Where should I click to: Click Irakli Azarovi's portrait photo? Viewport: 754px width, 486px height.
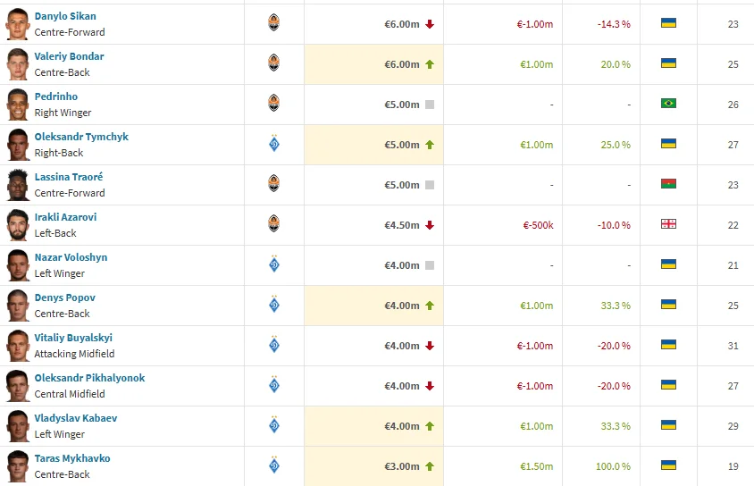[17, 225]
